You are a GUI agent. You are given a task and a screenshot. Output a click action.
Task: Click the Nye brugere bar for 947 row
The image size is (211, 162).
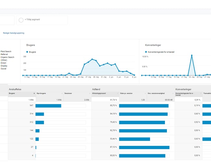(x=48, y=106)
